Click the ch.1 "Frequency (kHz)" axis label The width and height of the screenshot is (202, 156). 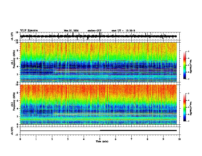point(14,59)
